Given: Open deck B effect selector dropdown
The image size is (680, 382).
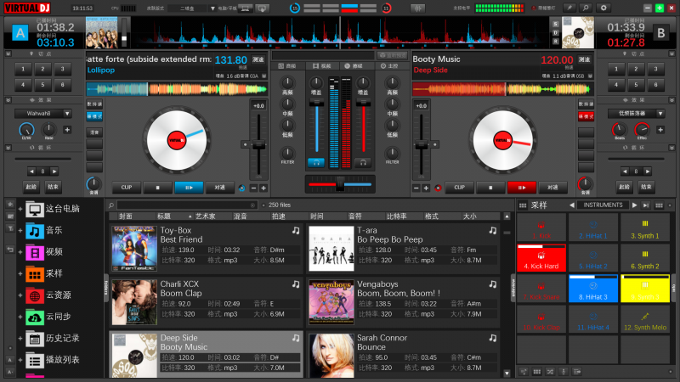Looking at the screenshot, I should coord(636,114).
